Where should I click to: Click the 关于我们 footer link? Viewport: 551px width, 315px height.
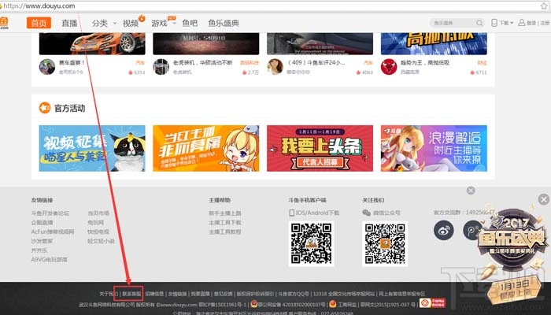point(109,294)
